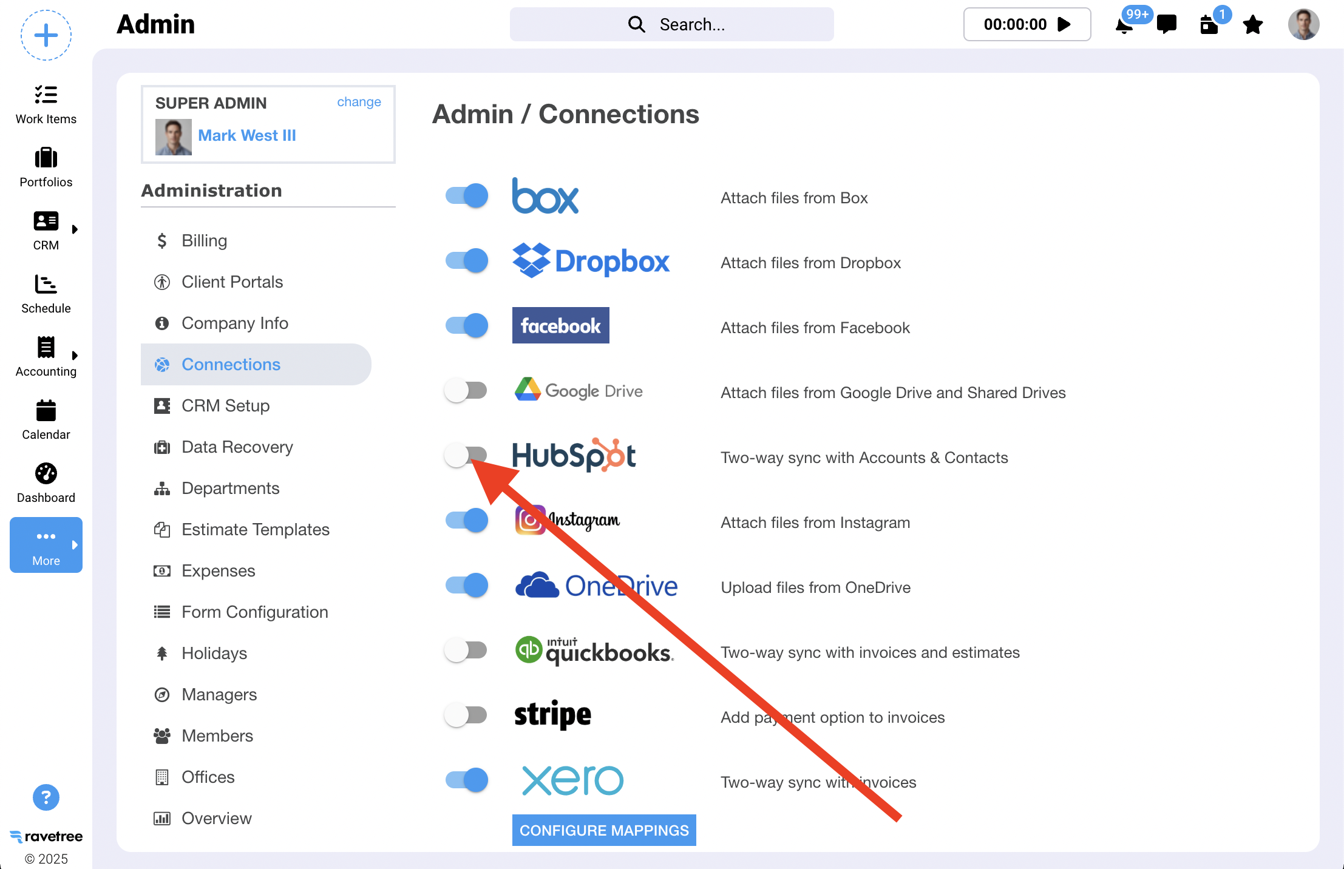Select Billing in Administration menu
This screenshot has height=869, width=1344.
[x=204, y=241]
